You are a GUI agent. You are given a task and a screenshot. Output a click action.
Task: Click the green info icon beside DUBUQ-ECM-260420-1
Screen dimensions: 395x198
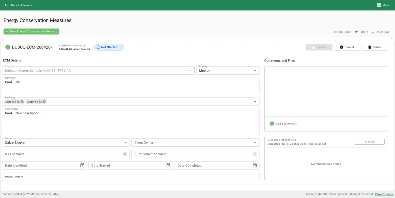point(8,47)
